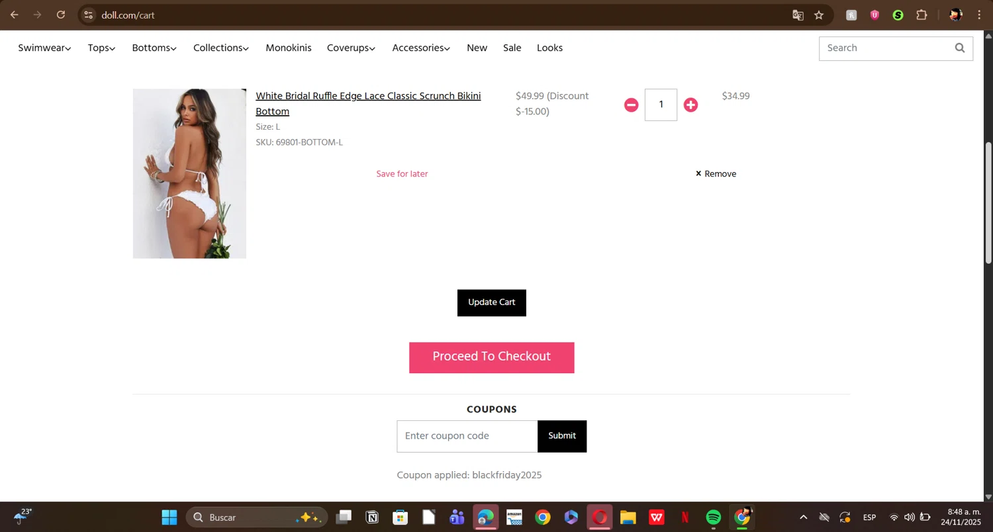The width and height of the screenshot is (993, 532).
Task: Open the Bottoms dropdown menu
Action: (x=154, y=48)
